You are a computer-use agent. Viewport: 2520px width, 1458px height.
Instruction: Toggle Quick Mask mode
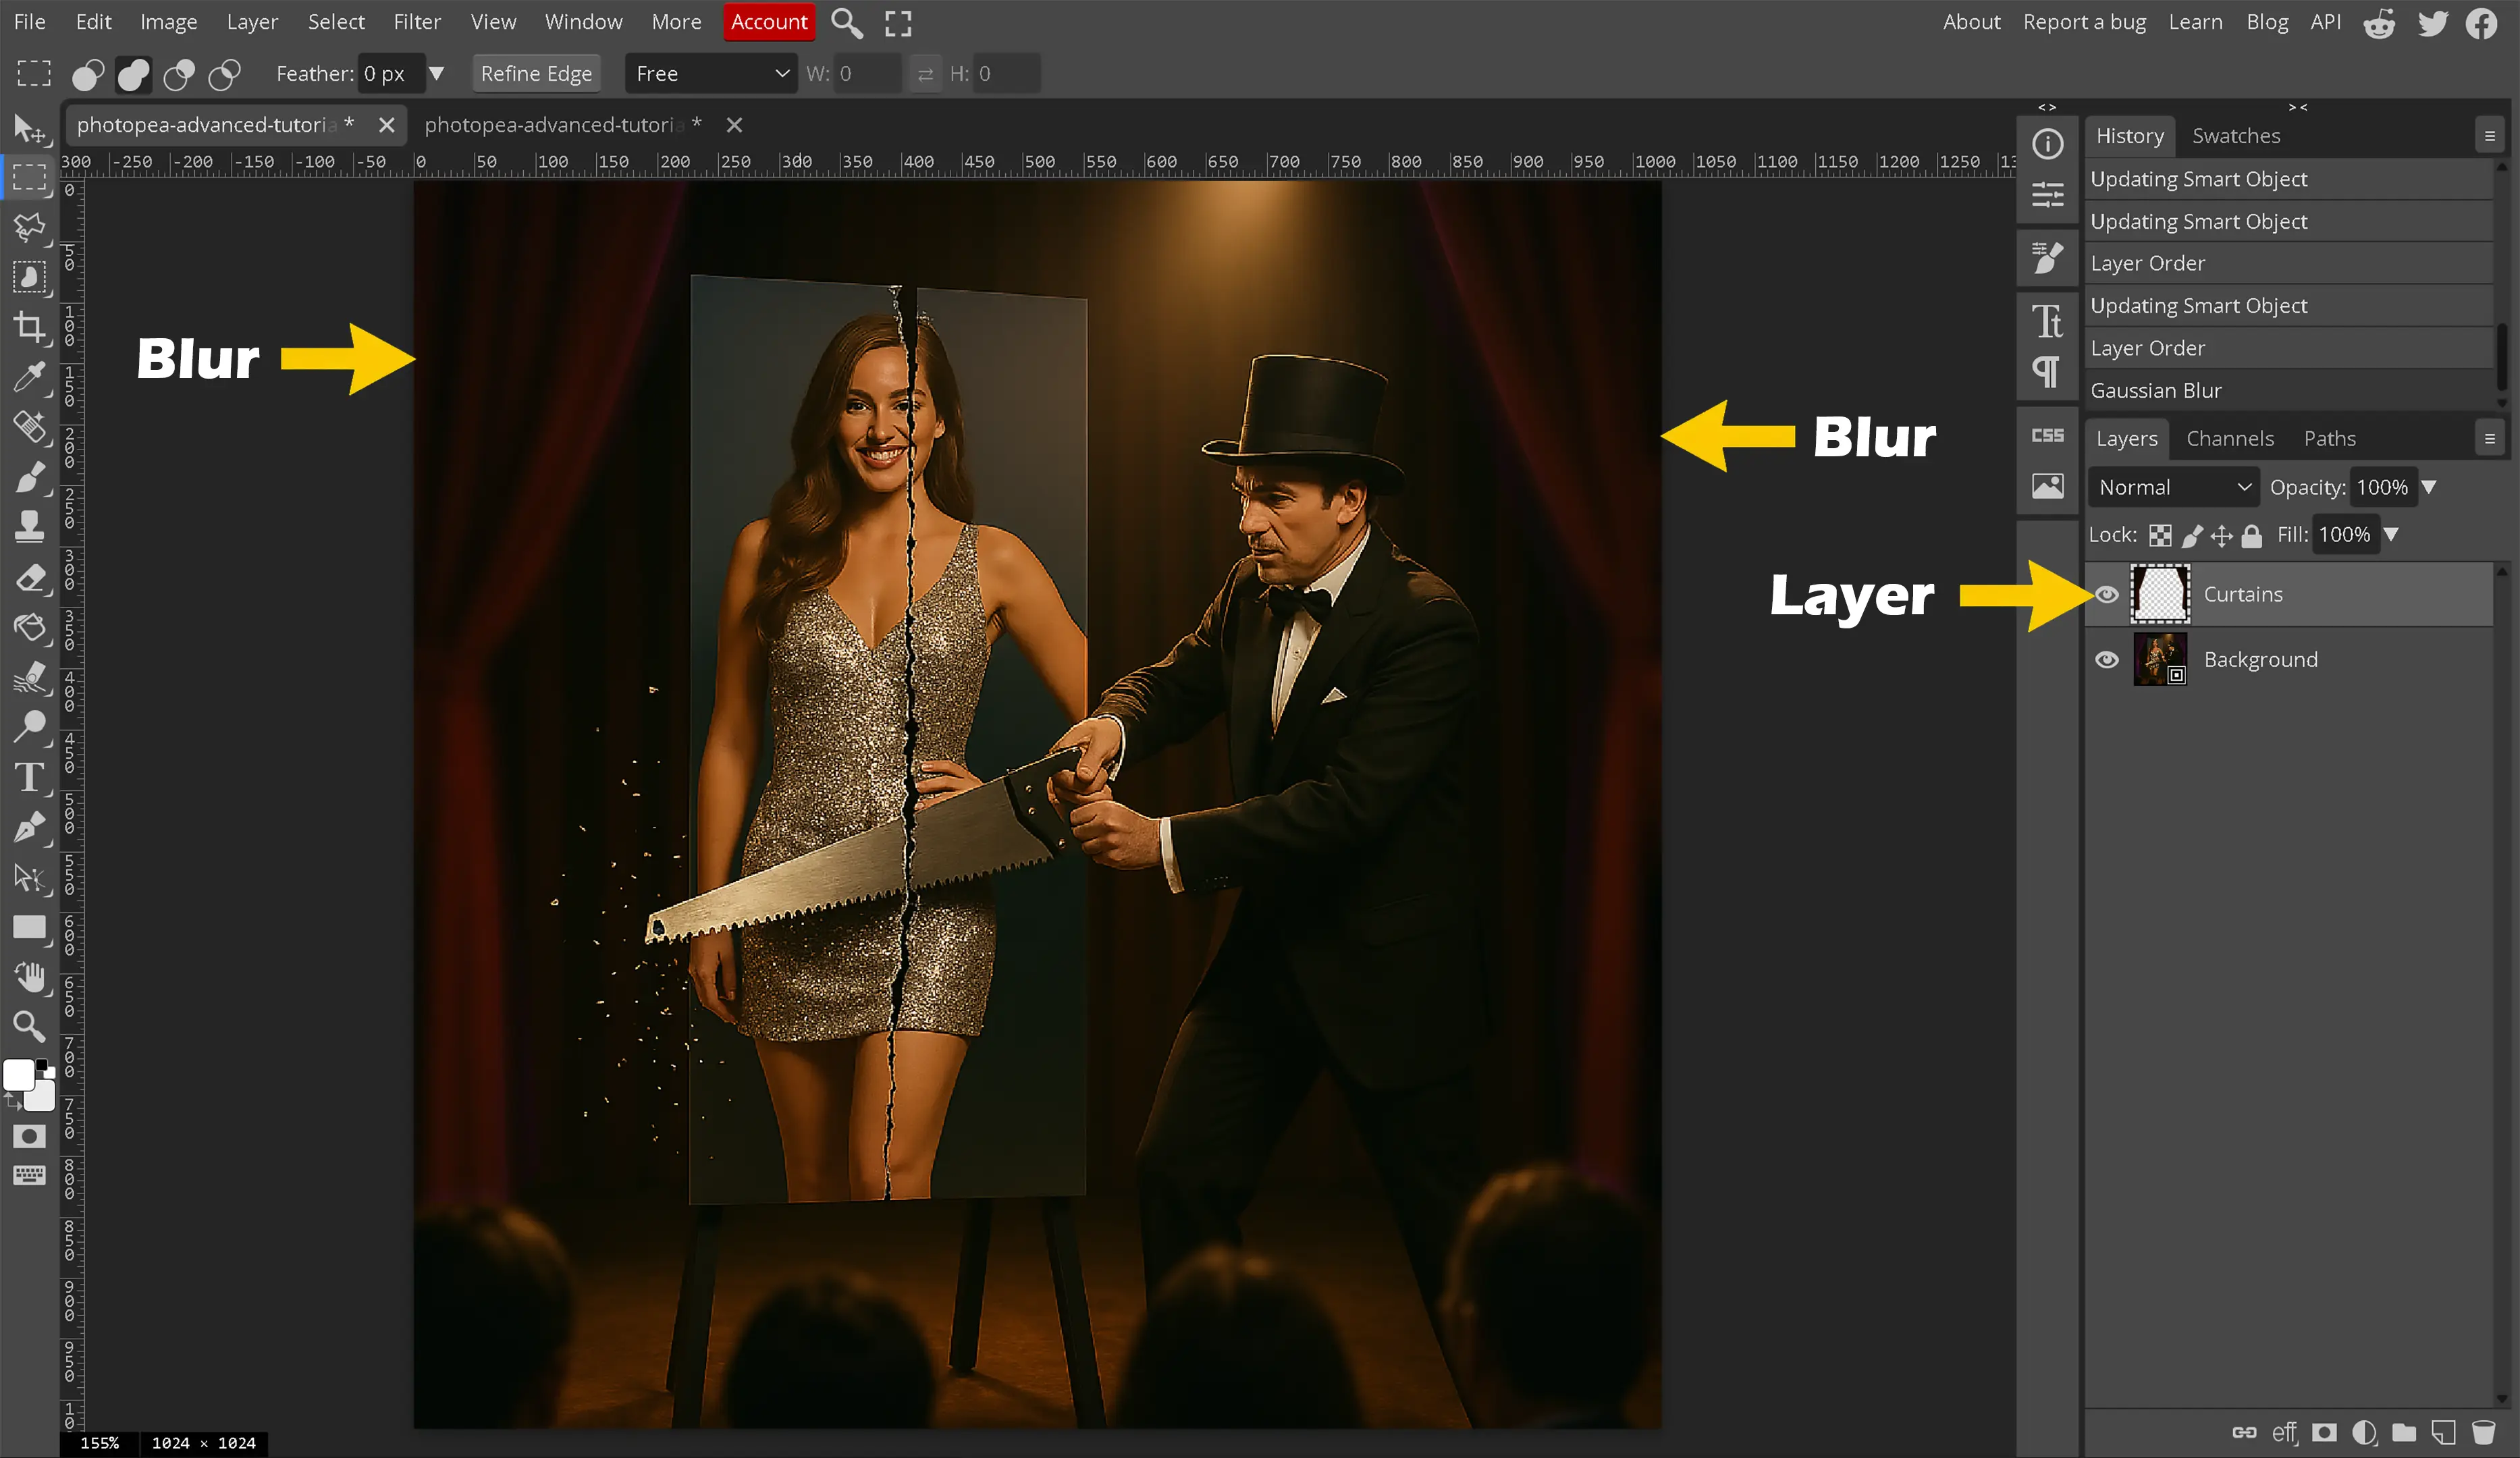coord(29,1136)
